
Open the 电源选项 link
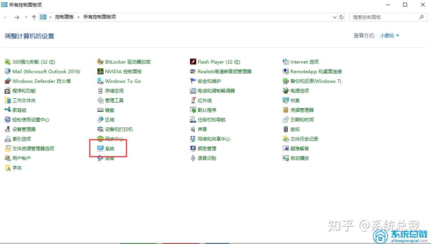click(300, 91)
